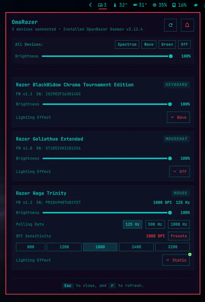Open the DPI Presets button
205x302 pixels.
click(179, 236)
